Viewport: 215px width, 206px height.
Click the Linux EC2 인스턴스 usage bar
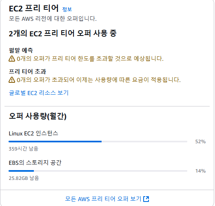(x=98, y=142)
